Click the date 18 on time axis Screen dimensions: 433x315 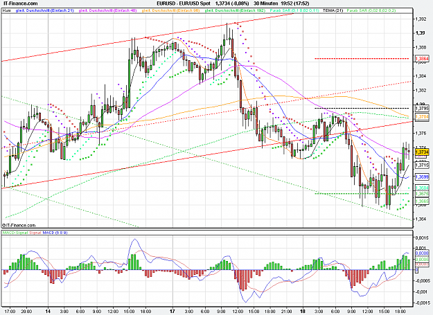tap(303, 312)
